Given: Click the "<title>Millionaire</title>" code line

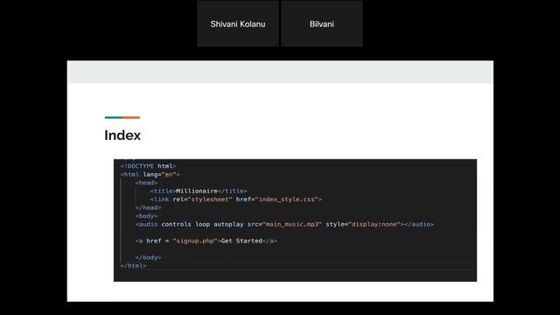Looking at the screenshot, I should tap(199, 191).
